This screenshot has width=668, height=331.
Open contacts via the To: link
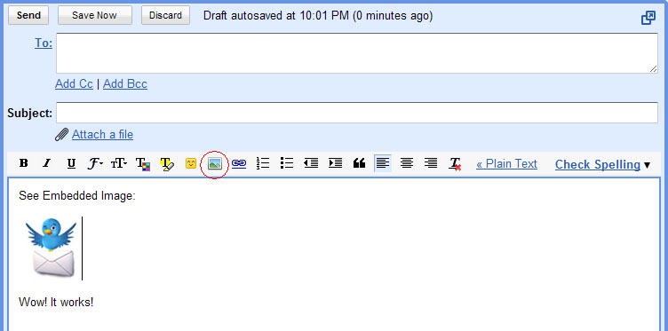pos(44,43)
